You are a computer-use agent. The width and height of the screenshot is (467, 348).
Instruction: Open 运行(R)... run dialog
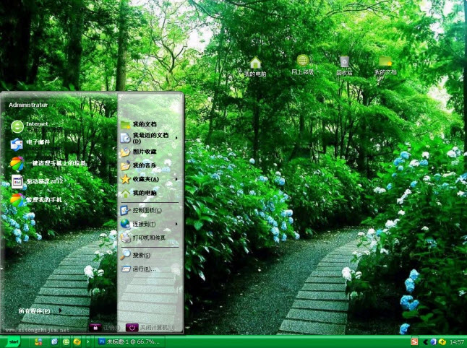142,269
